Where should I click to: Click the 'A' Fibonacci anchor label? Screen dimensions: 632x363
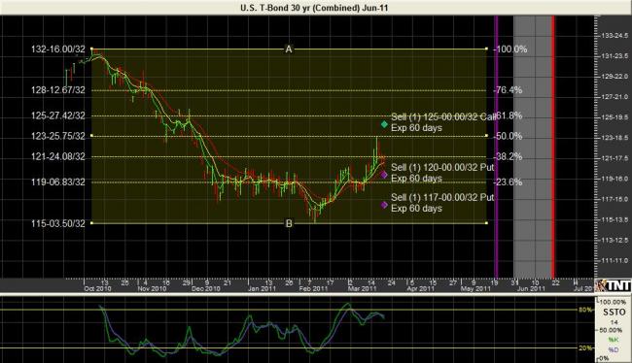pyautogui.click(x=289, y=49)
